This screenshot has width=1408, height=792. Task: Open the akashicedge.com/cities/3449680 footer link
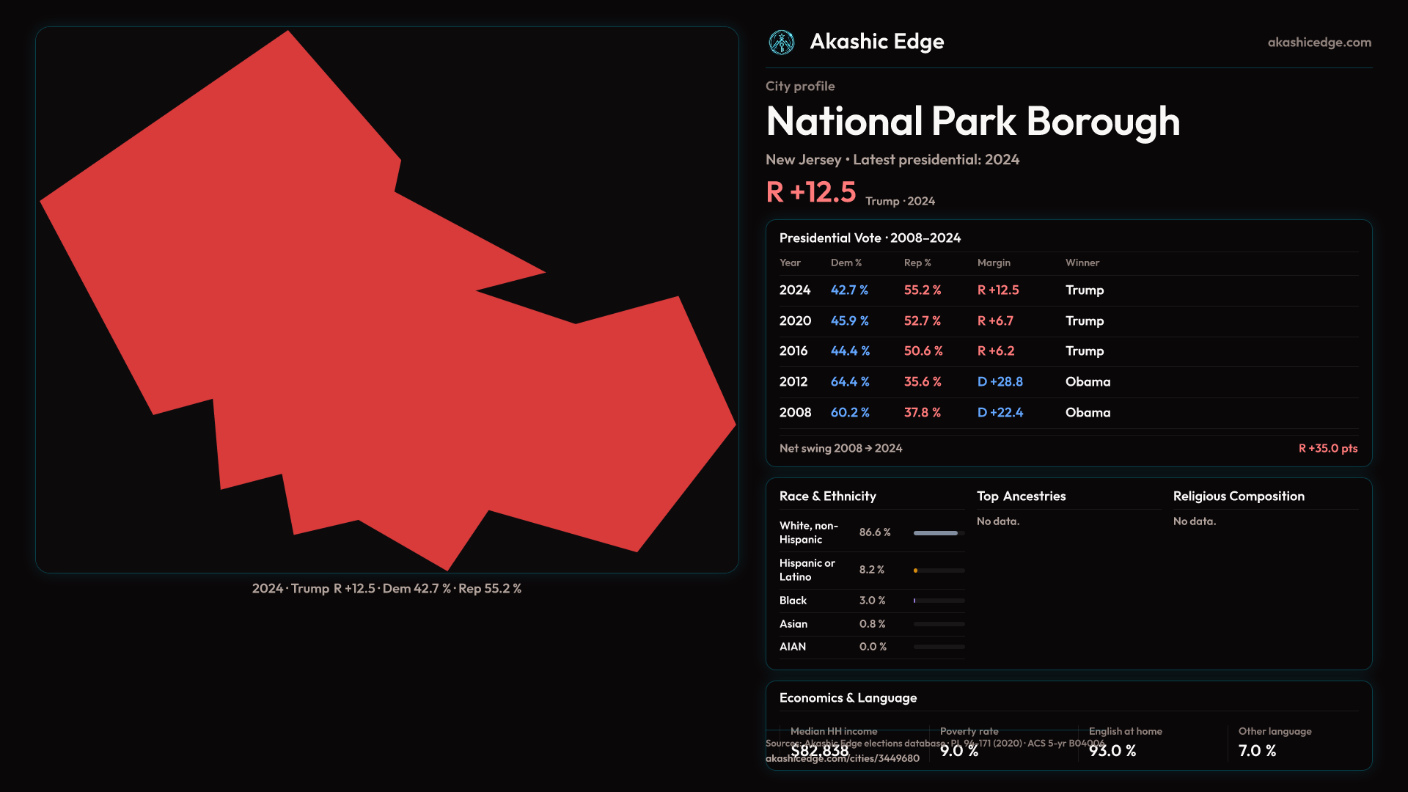click(x=842, y=759)
